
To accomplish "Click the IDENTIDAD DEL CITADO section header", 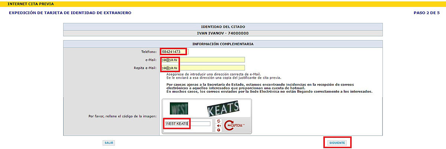I will [223, 27].
